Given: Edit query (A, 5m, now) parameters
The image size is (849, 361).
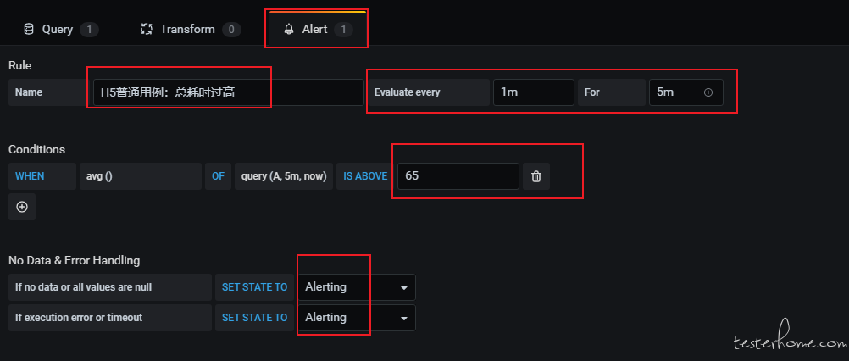Looking at the screenshot, I should [284, 176].
